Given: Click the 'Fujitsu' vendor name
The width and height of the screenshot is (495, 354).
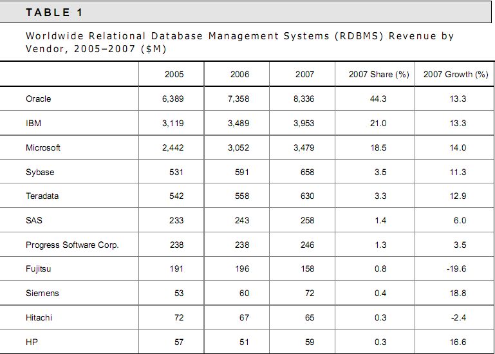Looking at the screenshot, I should [38, 269].
